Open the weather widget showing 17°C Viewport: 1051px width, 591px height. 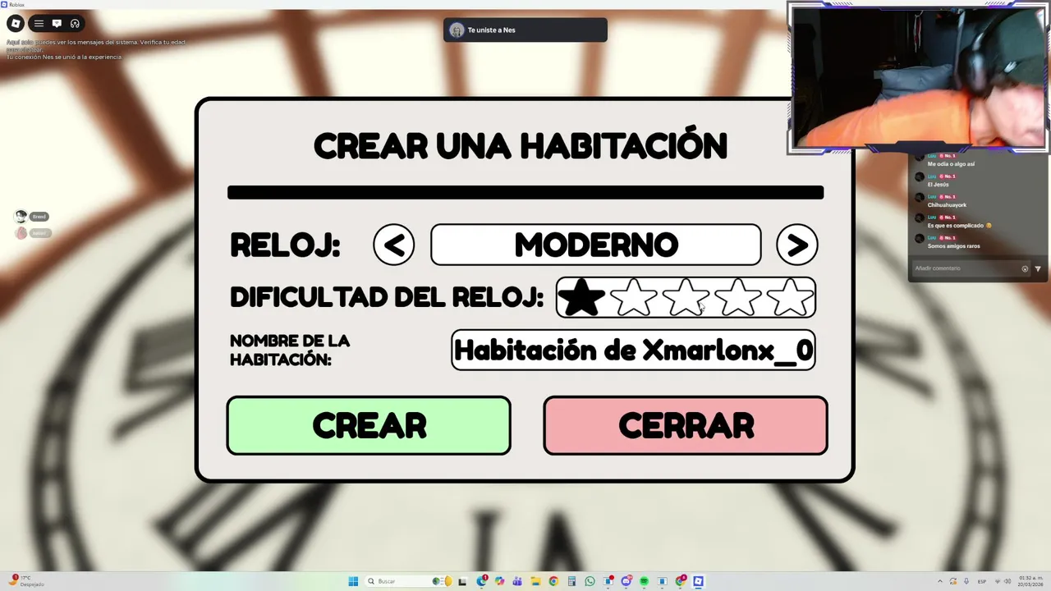tap(25, 581)
